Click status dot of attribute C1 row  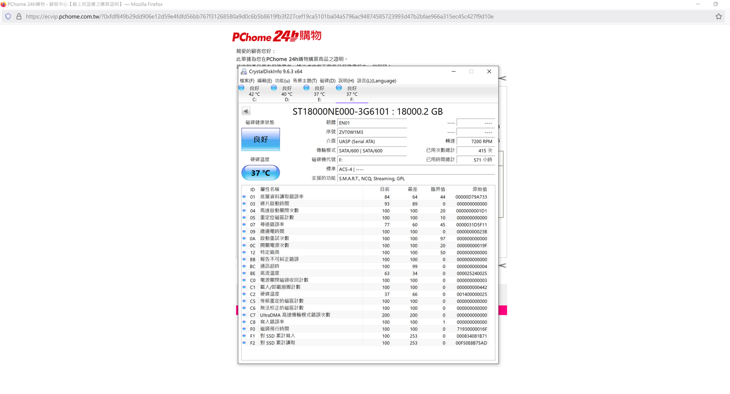point(244,288)
